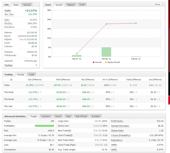
Task: Click the Pips (Difference) column header
Action: (88, 79)
